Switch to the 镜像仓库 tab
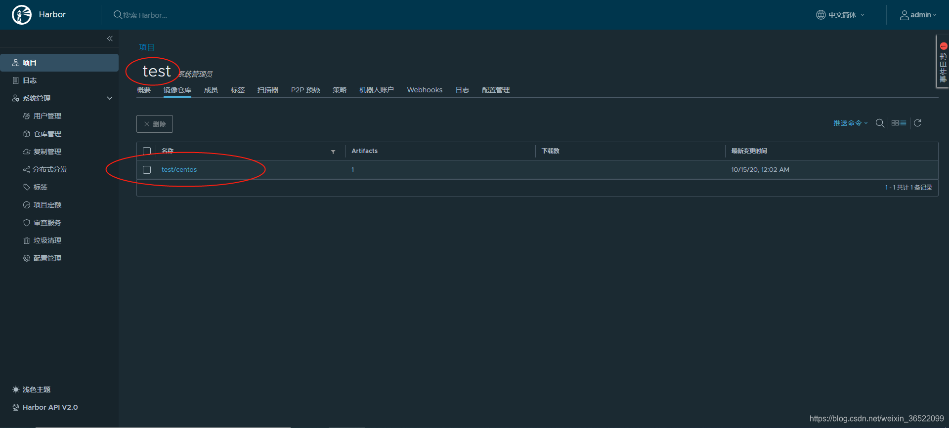Image resolution: width=949 pixels, height=428 pixels. (x=177, y=90)
